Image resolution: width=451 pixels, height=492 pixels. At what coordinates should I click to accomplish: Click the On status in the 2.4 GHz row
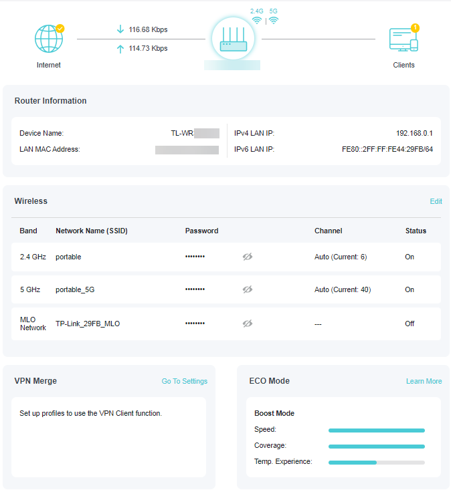pos(410,257)
